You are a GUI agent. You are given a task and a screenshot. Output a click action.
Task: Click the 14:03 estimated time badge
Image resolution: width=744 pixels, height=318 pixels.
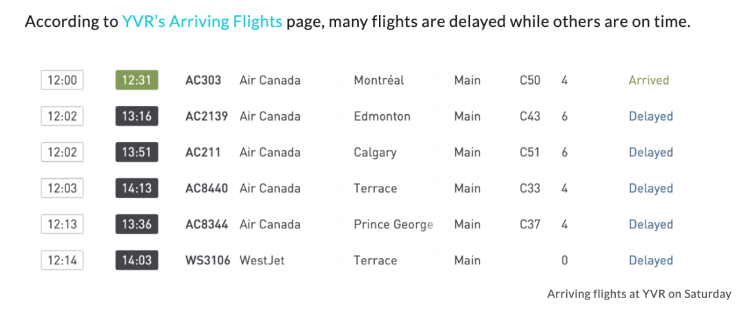(x=136, y=260)
